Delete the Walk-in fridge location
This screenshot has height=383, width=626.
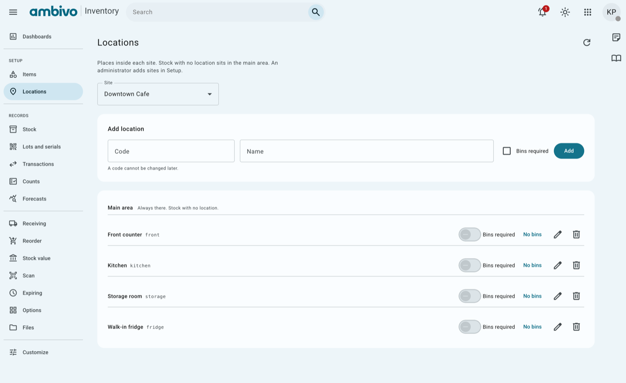point(576,327)
